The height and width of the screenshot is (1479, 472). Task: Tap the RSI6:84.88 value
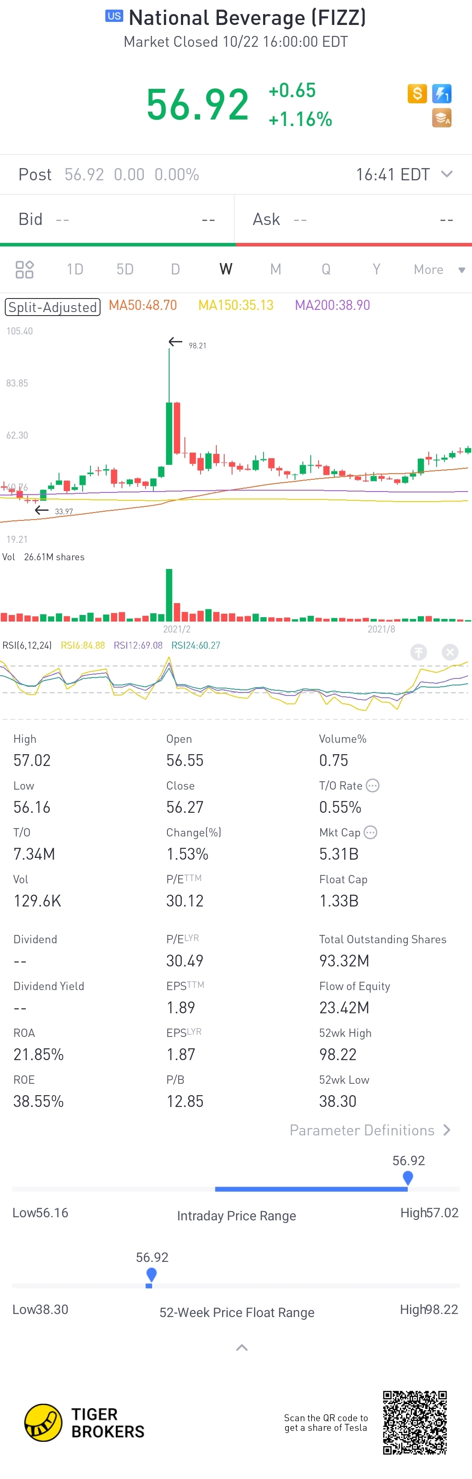(x=83, y=645)
